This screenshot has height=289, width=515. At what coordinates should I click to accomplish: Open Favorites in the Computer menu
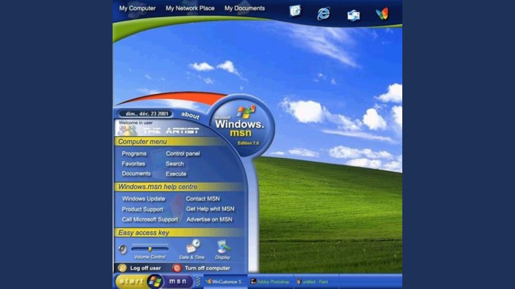point(133,164)
